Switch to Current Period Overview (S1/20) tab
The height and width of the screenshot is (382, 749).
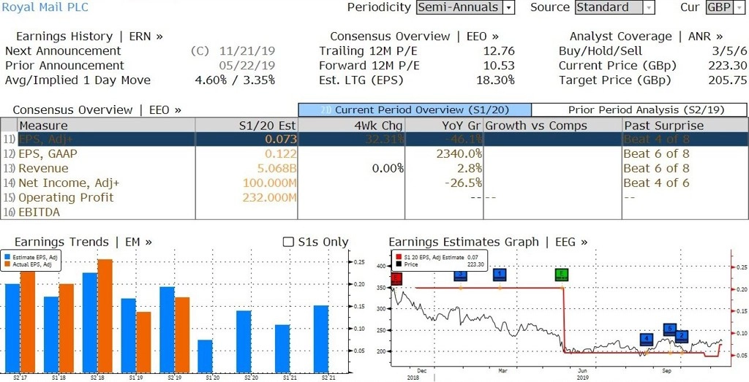pyautogui.click(x=415, y=110)
